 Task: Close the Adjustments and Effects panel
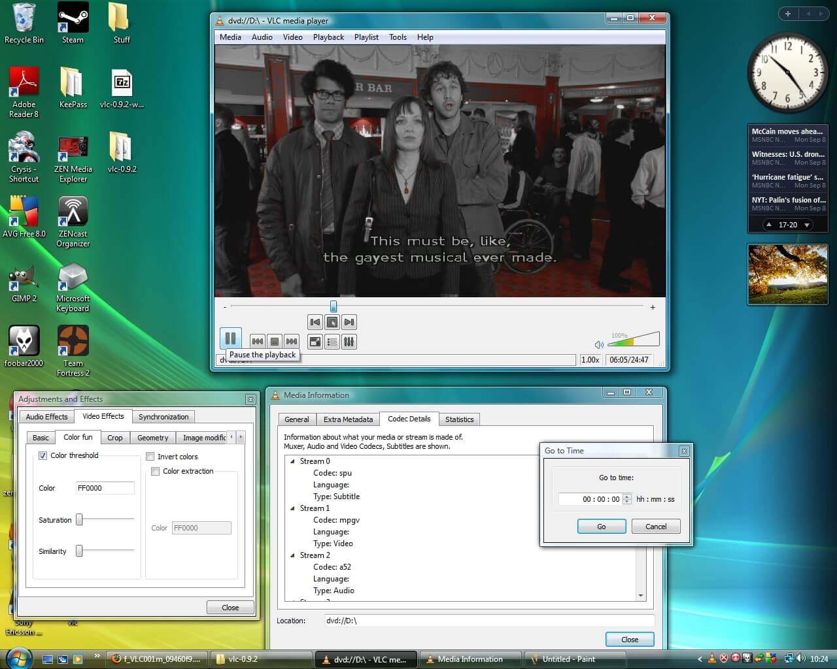(230, 607)
